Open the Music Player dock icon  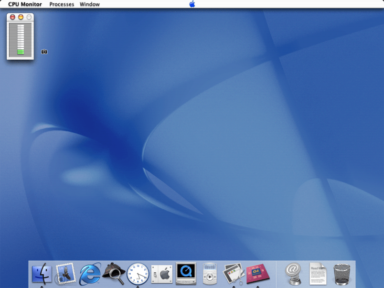click(210, 274)
